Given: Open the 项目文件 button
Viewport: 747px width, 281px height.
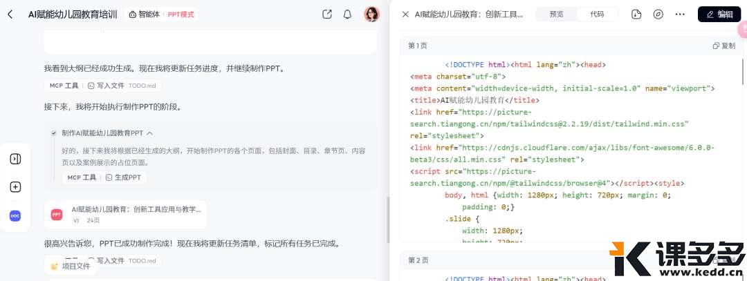Looking at the screenshot, I should click(x=71, y=267).
